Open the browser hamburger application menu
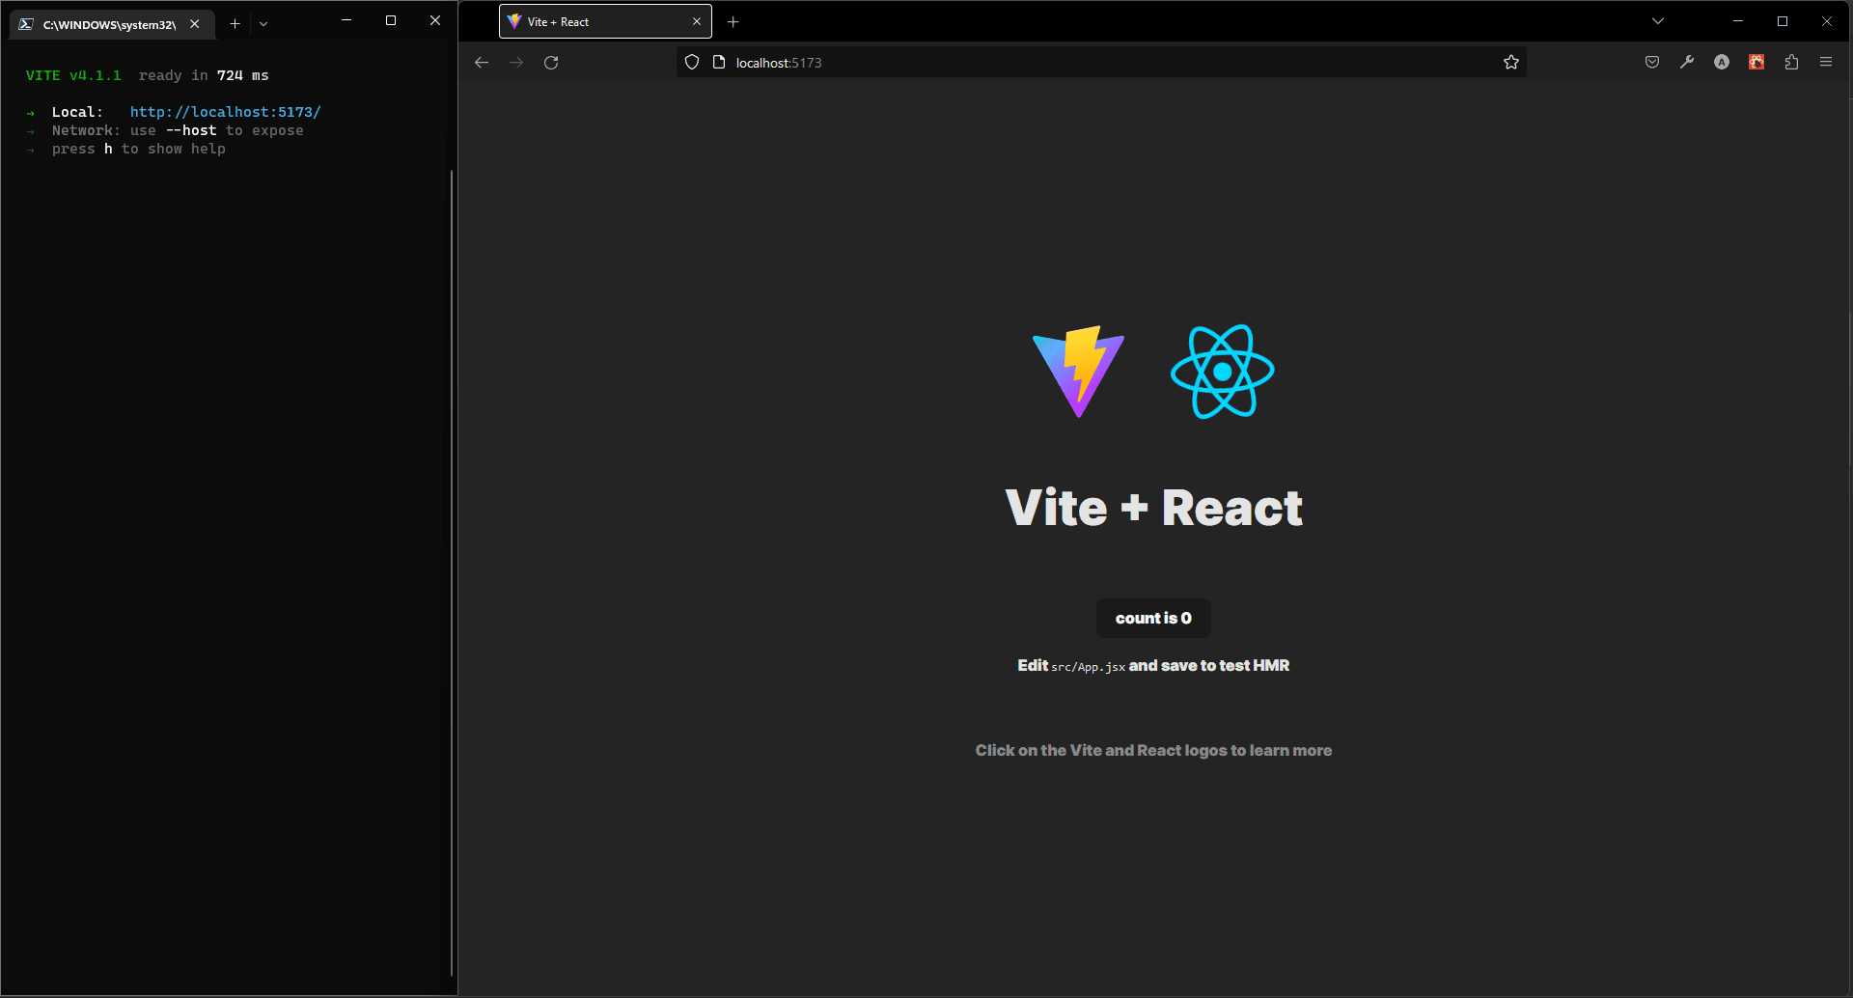 point(1826,63)
